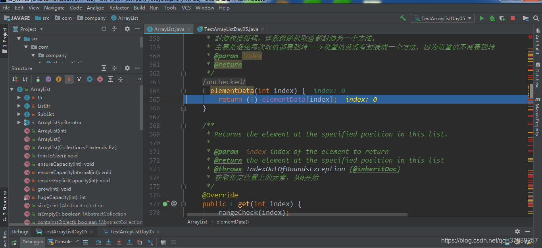This screenshot has height=248, width=542.
Task: Open the Database side panel
Action: point(538,75)
